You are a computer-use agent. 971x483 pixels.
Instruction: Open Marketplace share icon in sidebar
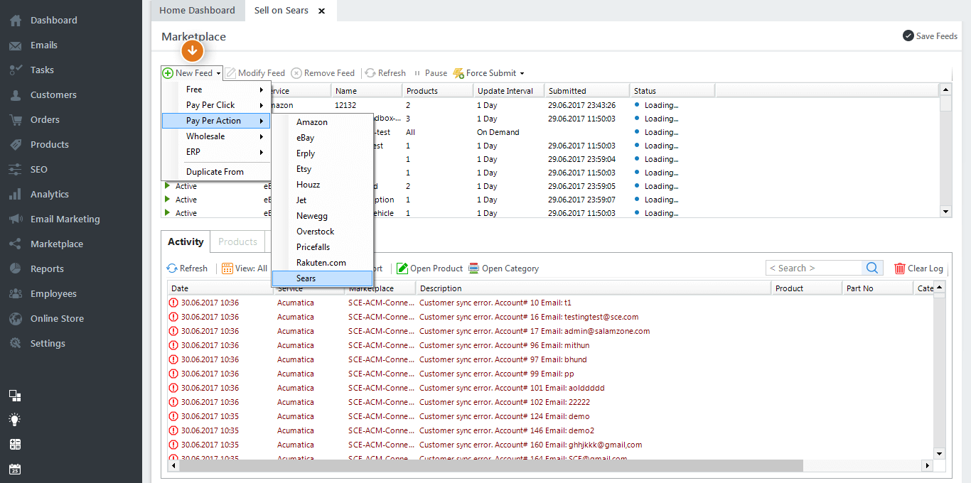15,244
